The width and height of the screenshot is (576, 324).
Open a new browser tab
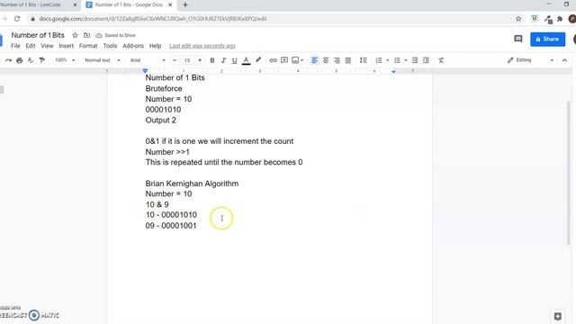point(185,5)
